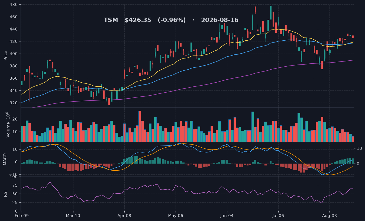Click the May 06 date label
The width and height of the screenshot is (365, 221).
pos(176,216)
